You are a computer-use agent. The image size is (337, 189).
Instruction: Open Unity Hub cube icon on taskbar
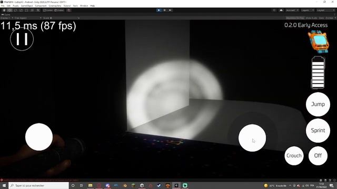[142, 185]
